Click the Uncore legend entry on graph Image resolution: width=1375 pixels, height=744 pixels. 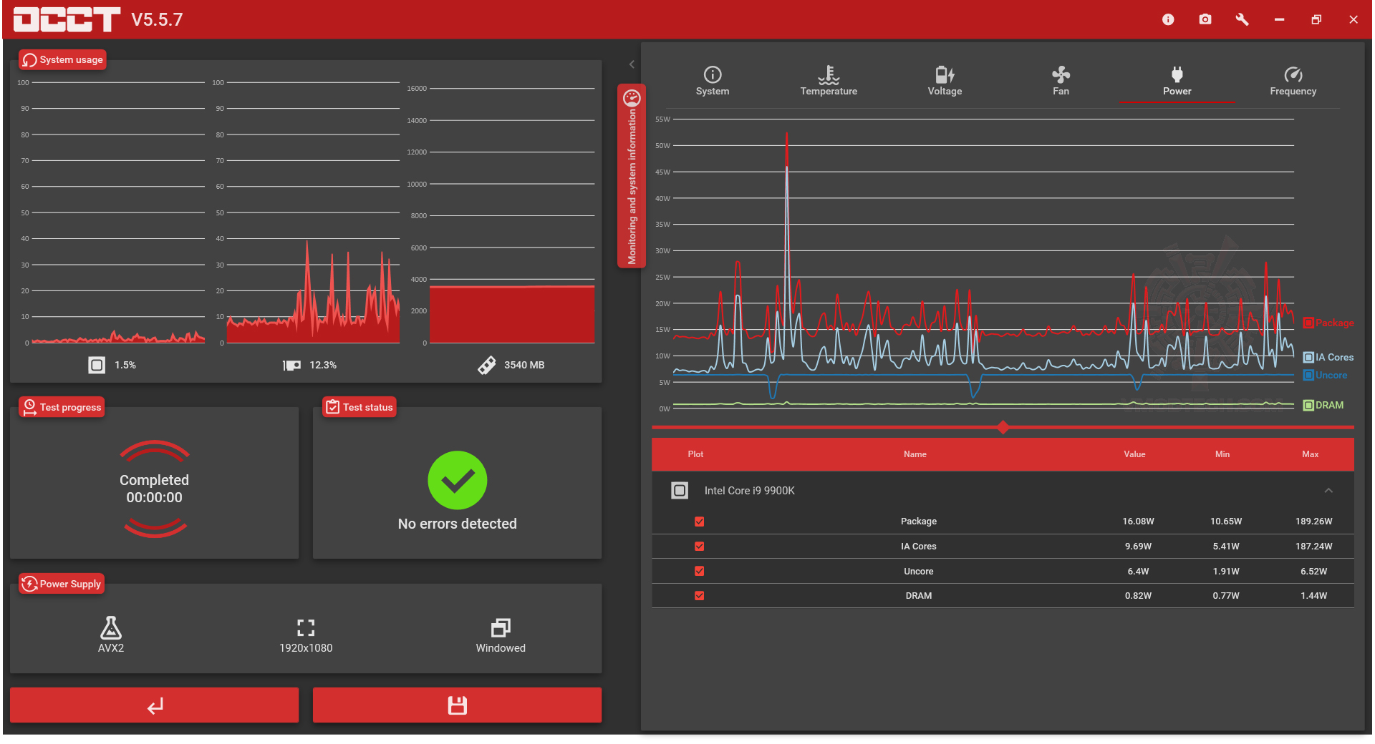(x=1325, y=375)
